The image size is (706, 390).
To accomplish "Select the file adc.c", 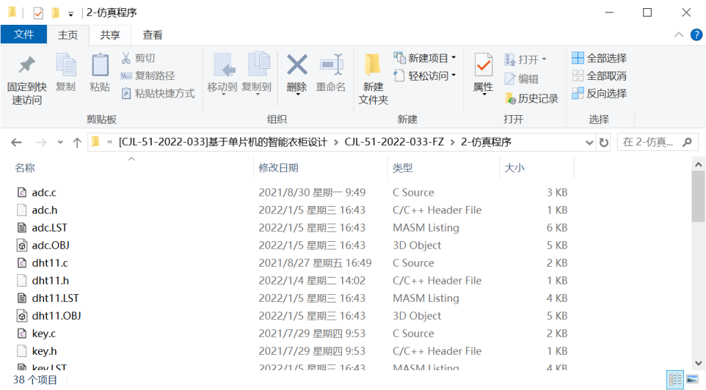I will point(44,192).
